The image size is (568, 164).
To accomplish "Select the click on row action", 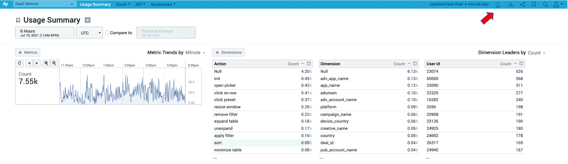I will [262, 93].
